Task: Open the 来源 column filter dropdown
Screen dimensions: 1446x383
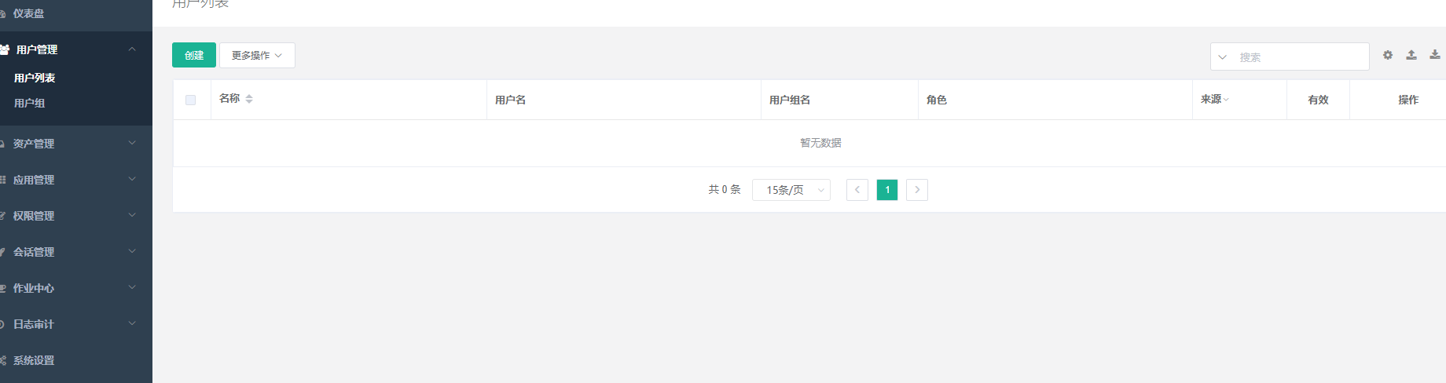Action: coord(1226,100)
